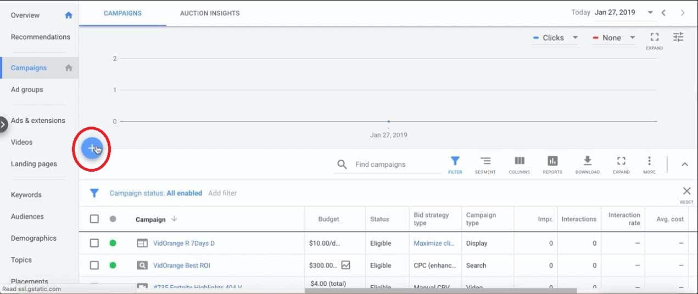698x294 pixels.
Task: Click the Download icon in table toolbar
Action: (587, 165)
